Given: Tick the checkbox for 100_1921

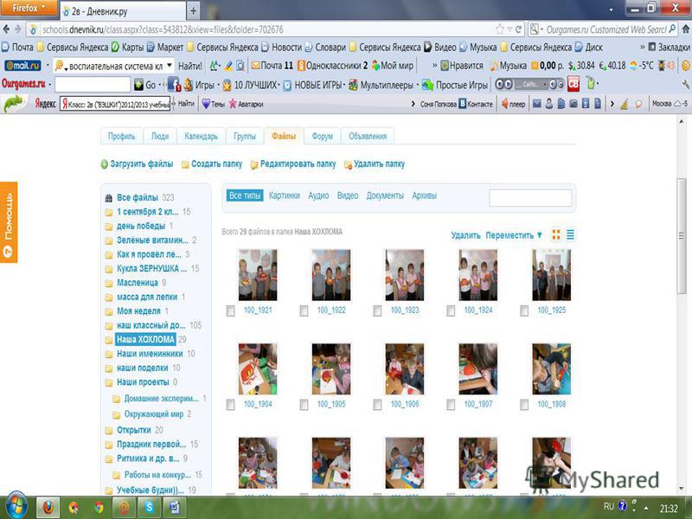Looking at the screenshot, I should point(230,311).
